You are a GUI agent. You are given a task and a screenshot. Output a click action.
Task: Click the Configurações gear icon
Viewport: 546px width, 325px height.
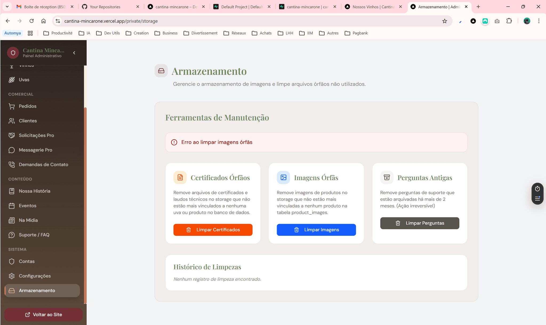click(x=11, y=276)
